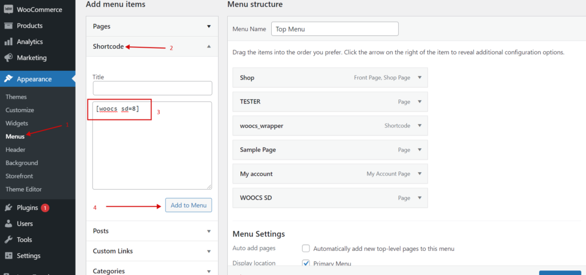The width and height of the screenshot is (586, 275).
Task: Click the Products box icon
Action: 9,26
